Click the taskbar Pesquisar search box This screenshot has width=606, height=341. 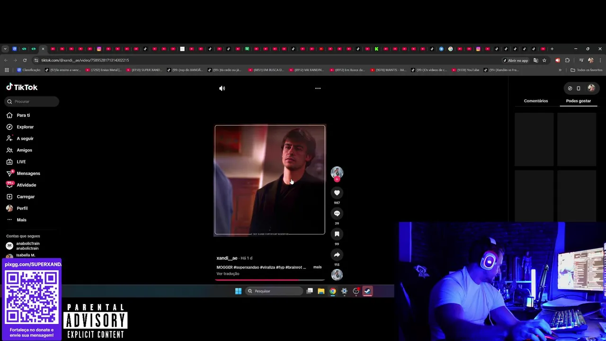[x=274, y=291]
